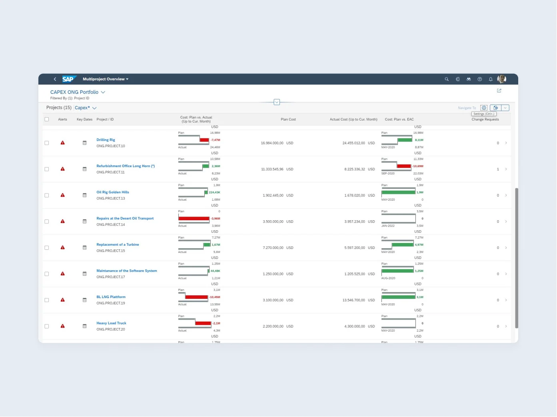Select the Drilling Rig row checkbox
Image resolution: width=557 pixels, height=417 pixels.
tap(47, 143)
